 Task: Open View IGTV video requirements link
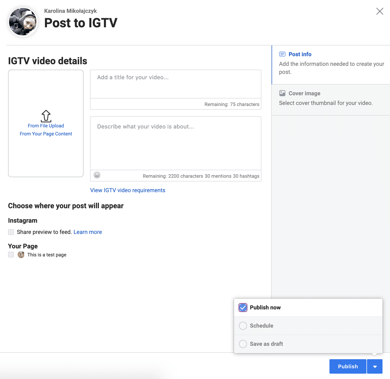coord(128,190)
